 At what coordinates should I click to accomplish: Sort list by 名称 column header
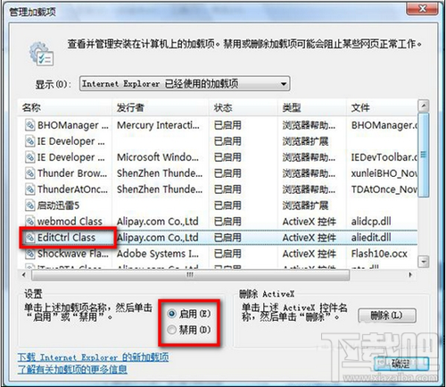tap(65, 107)
